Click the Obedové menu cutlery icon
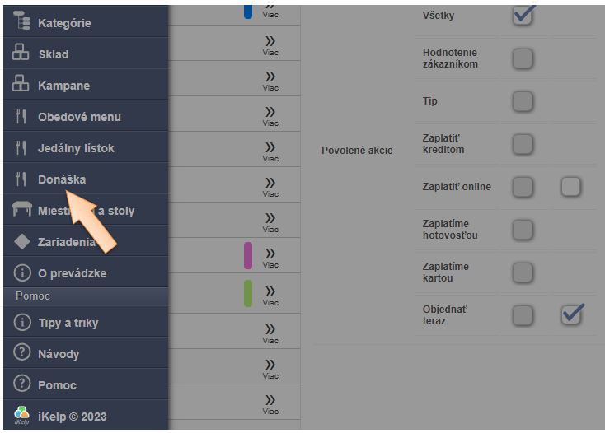 (x=21, y=116)
